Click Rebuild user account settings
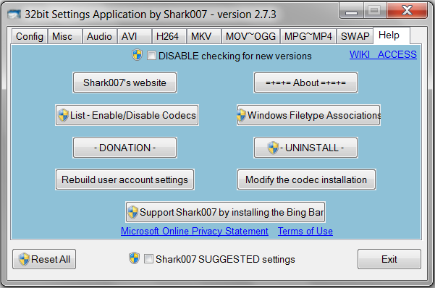 point(124,179)
